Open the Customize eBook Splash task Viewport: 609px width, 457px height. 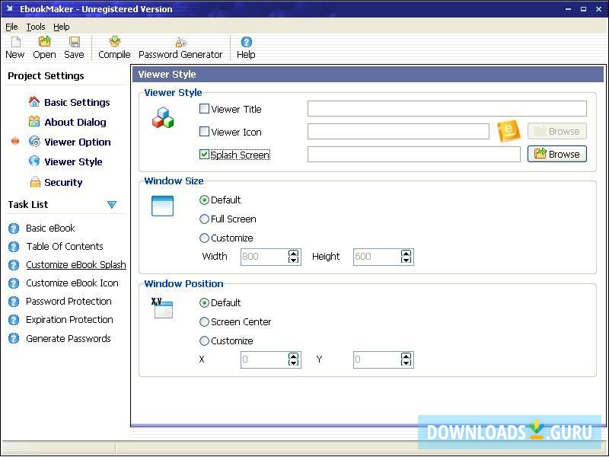point(76,264)
